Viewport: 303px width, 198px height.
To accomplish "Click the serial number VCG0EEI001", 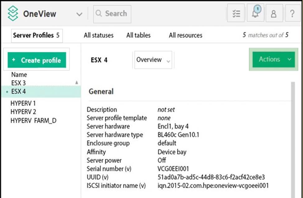I will coord(173,169).
